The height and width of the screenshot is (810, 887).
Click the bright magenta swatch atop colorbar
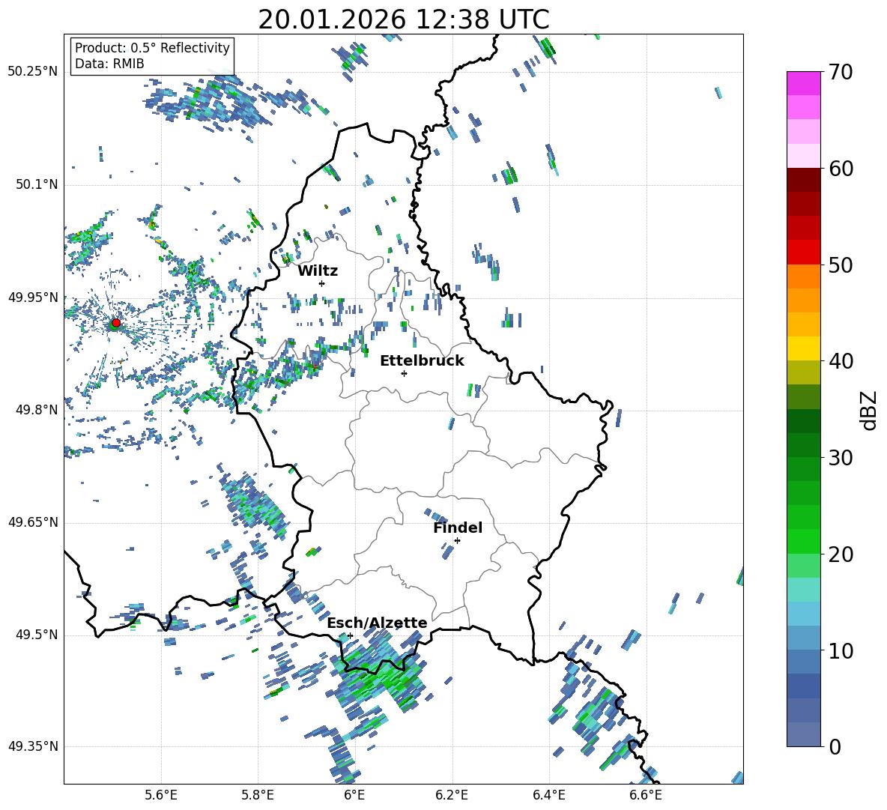coord(803,83)
